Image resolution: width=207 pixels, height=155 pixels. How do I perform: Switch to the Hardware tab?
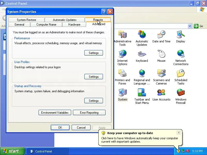74,25
